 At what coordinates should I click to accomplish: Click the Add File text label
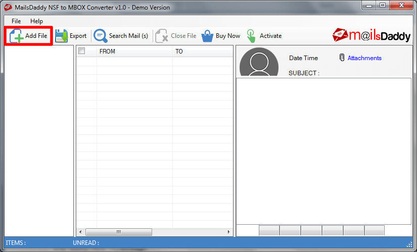pyautogui.click(x=36, y=36)
